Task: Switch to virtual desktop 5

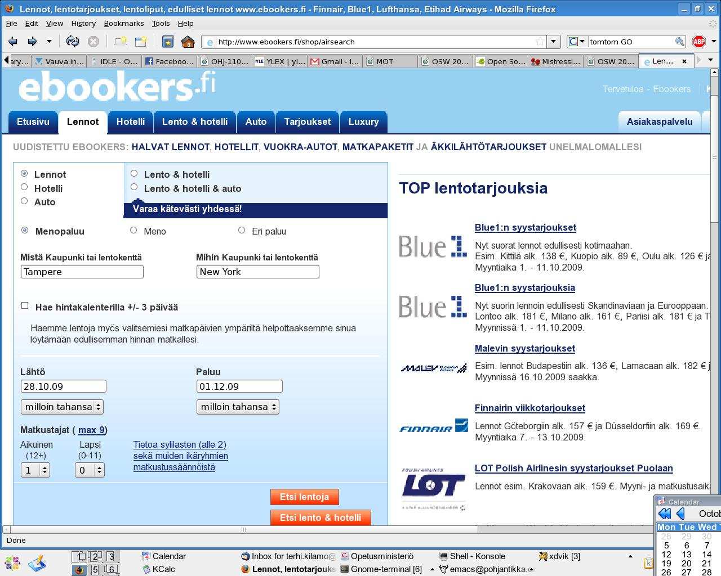Action: click(95, 569)
